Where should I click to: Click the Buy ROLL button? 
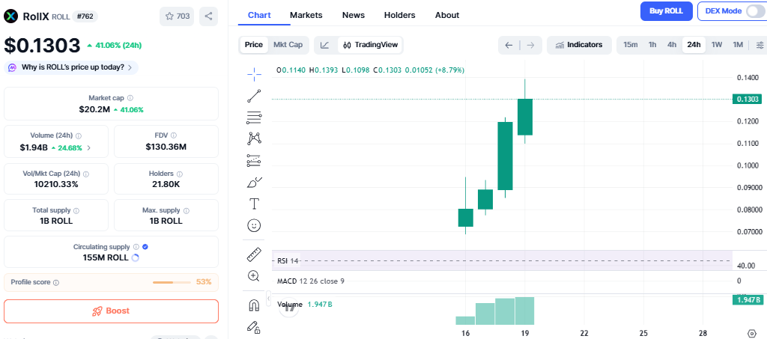(x=666, y=11)
